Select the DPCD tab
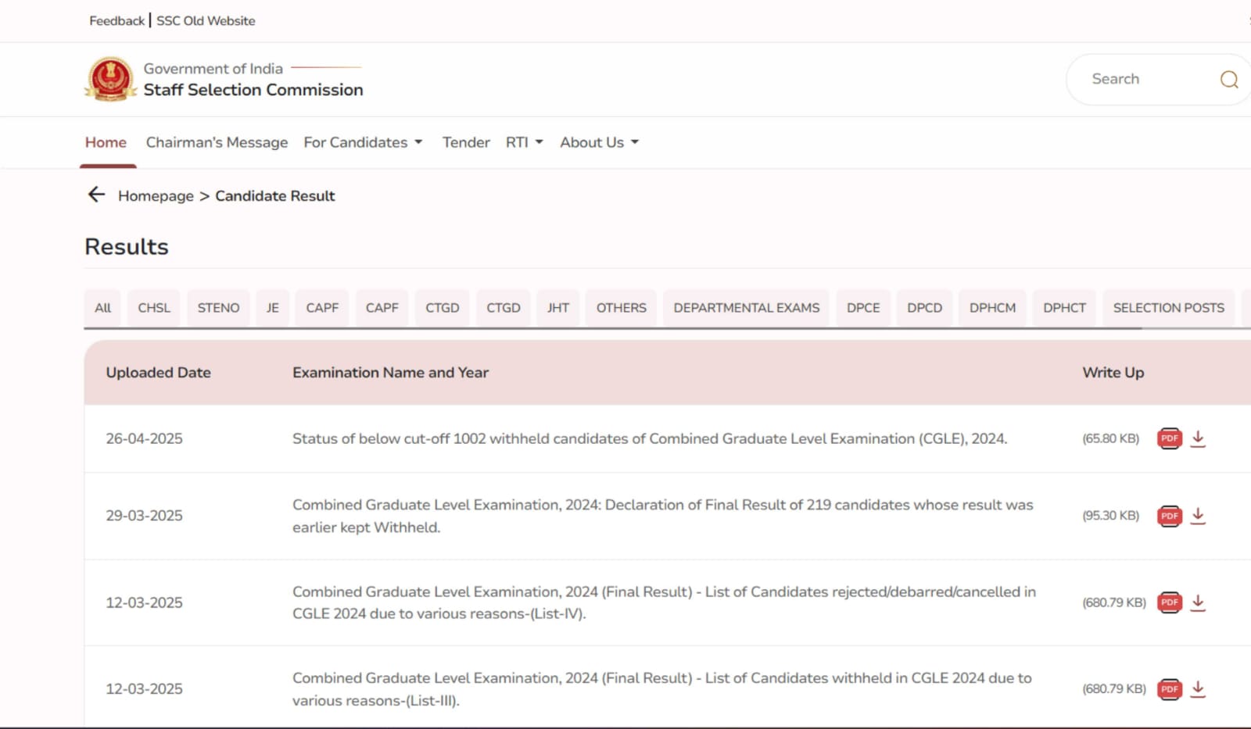 click(x=924, y=308)
